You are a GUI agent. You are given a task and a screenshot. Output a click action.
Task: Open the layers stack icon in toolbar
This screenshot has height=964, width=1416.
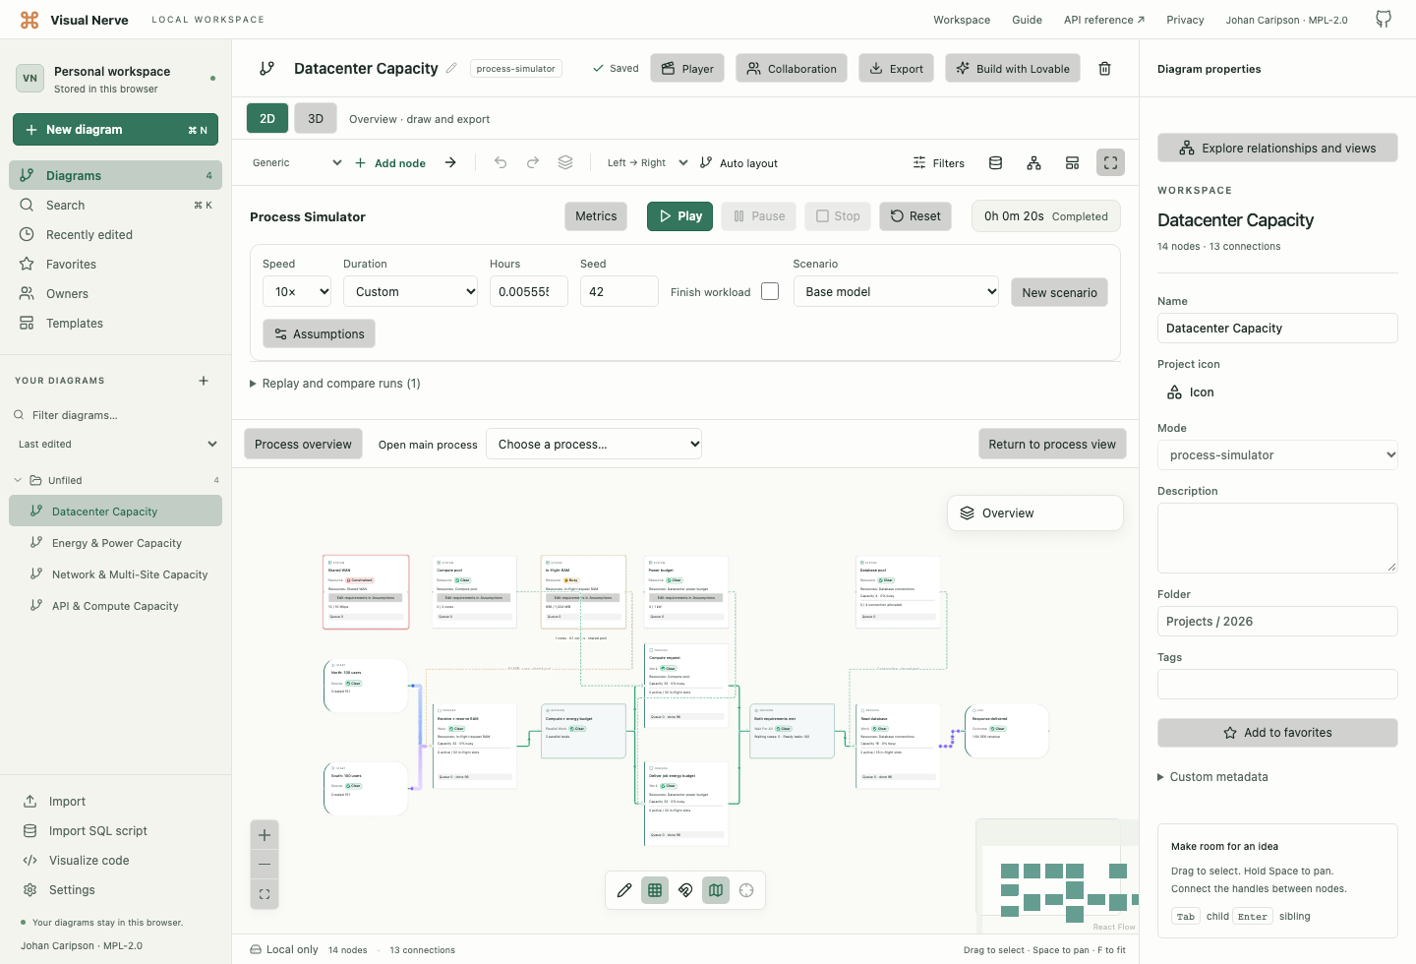[565, 162]
